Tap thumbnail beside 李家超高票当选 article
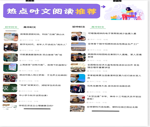The image size is (150, 127). 78,78
